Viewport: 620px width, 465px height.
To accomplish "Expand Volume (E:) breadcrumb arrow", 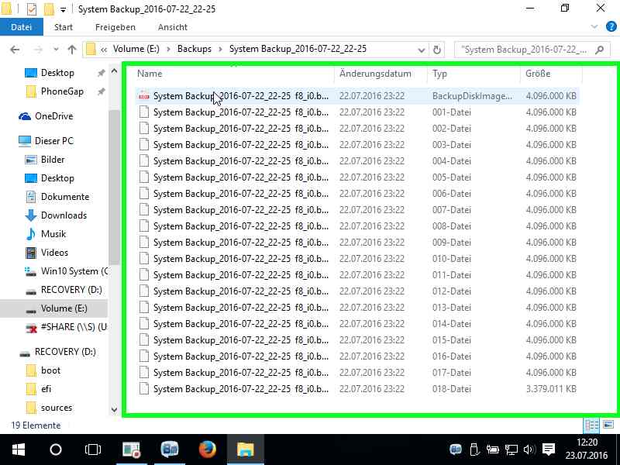I will [x=168, y=50].
